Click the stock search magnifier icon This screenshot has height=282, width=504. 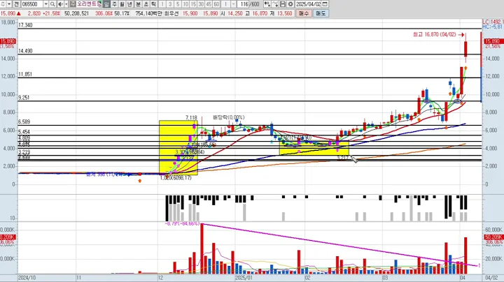tap(52, 4)
